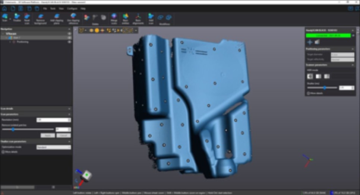The width and height of the screenshot is (360, 195).
Task: Click the Apply button
Action: click(47, 135)
